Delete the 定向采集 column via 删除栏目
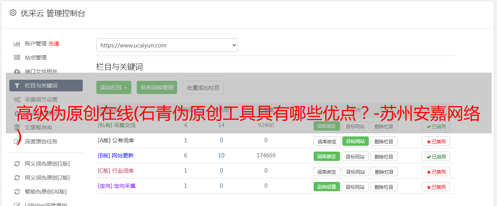497x206 pixels. coord(384,187)
